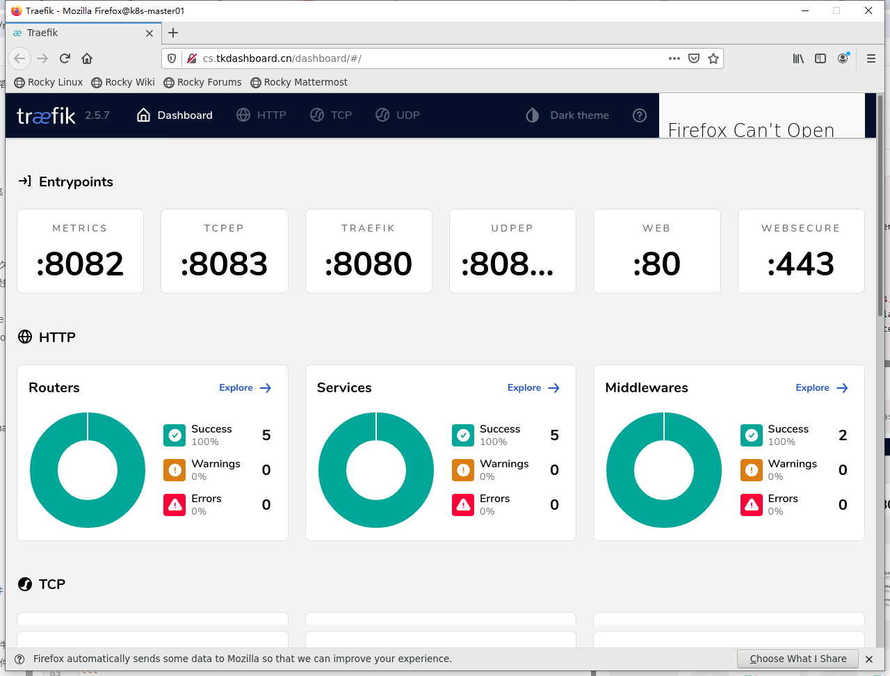
Task: Open Firefox account avatar
Action: point(843,58)
